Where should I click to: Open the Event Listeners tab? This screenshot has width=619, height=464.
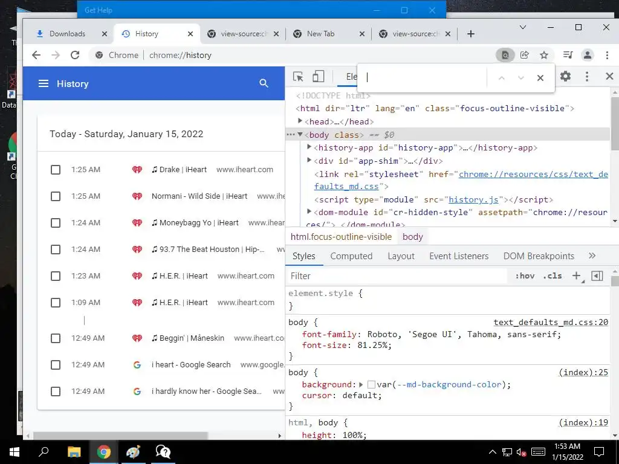[459, 256]
